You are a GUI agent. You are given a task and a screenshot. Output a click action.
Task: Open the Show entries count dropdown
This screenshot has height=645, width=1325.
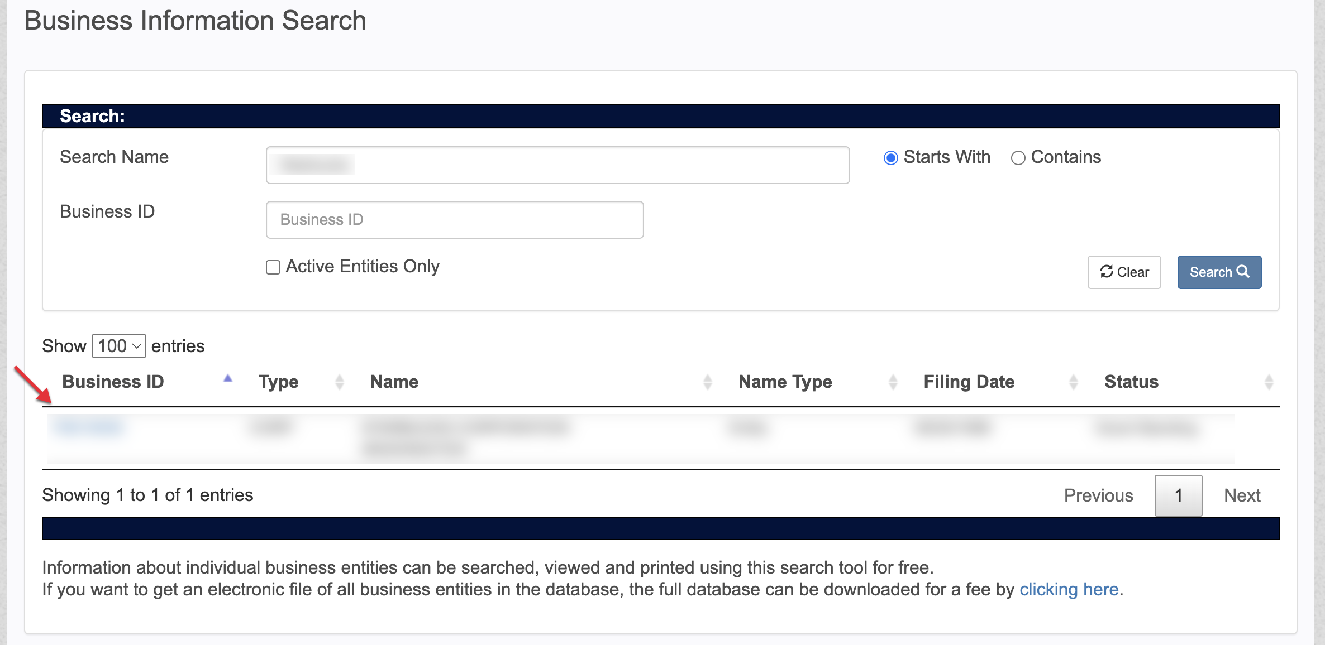[119, 346]
